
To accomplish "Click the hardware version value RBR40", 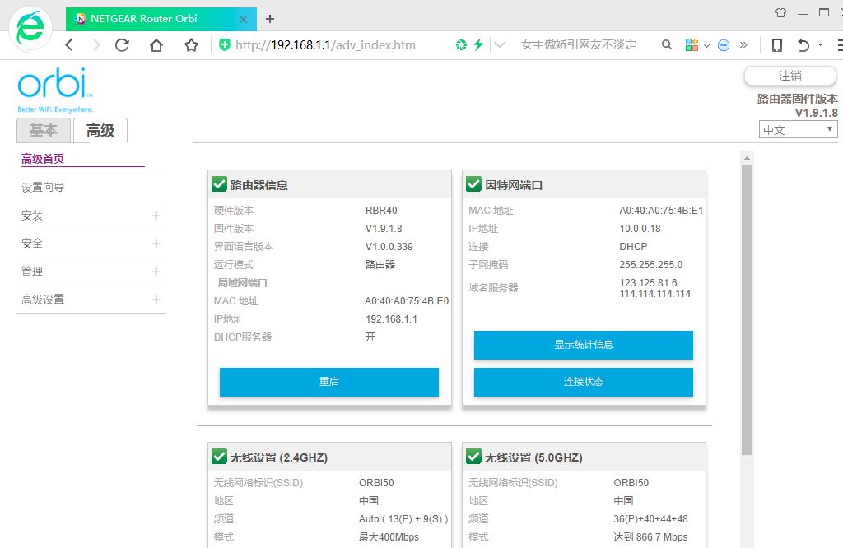I will [381, 210].
